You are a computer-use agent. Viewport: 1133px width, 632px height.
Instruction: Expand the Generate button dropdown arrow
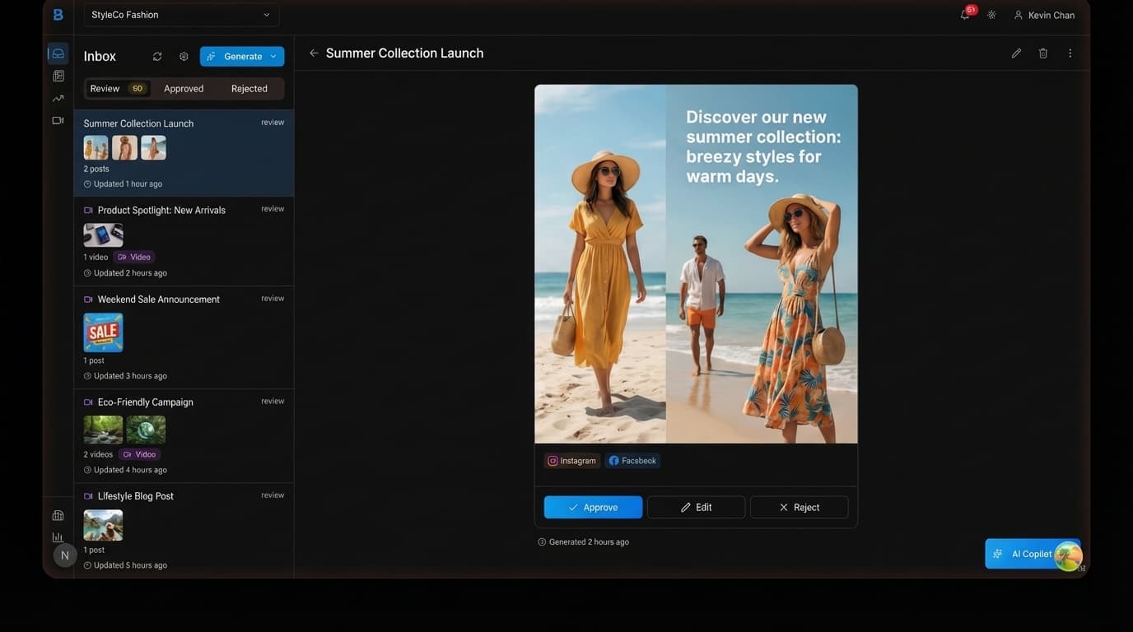coord(273,56)
